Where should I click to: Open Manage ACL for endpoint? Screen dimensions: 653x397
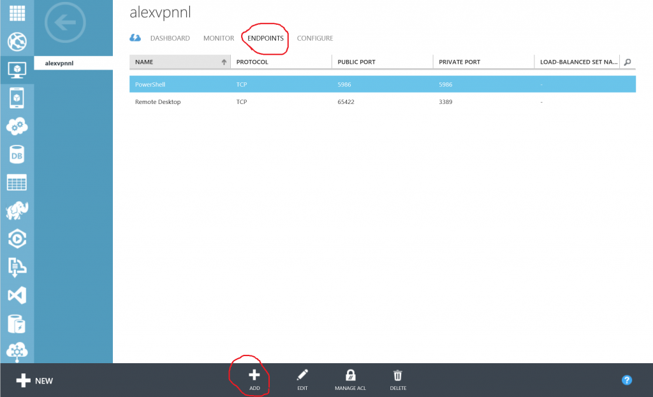coord(350,380)
